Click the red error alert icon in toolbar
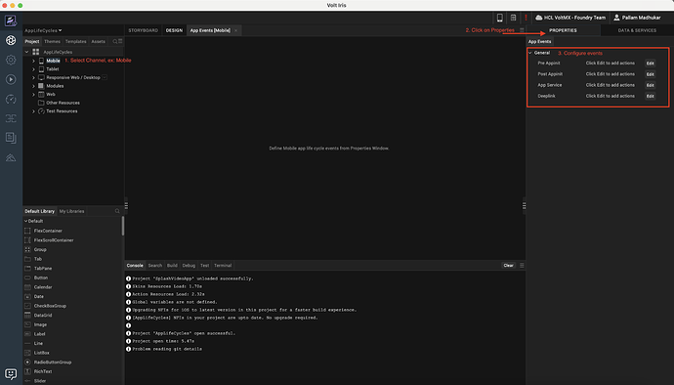Image resolution: width=674 pixels, height=385 pixels. pyautogui.click(x=526, y=18)
